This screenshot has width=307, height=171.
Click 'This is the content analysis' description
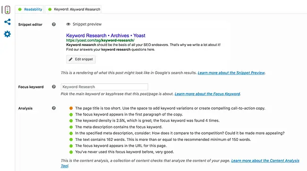pyautogui.click(x=145, y=161)
